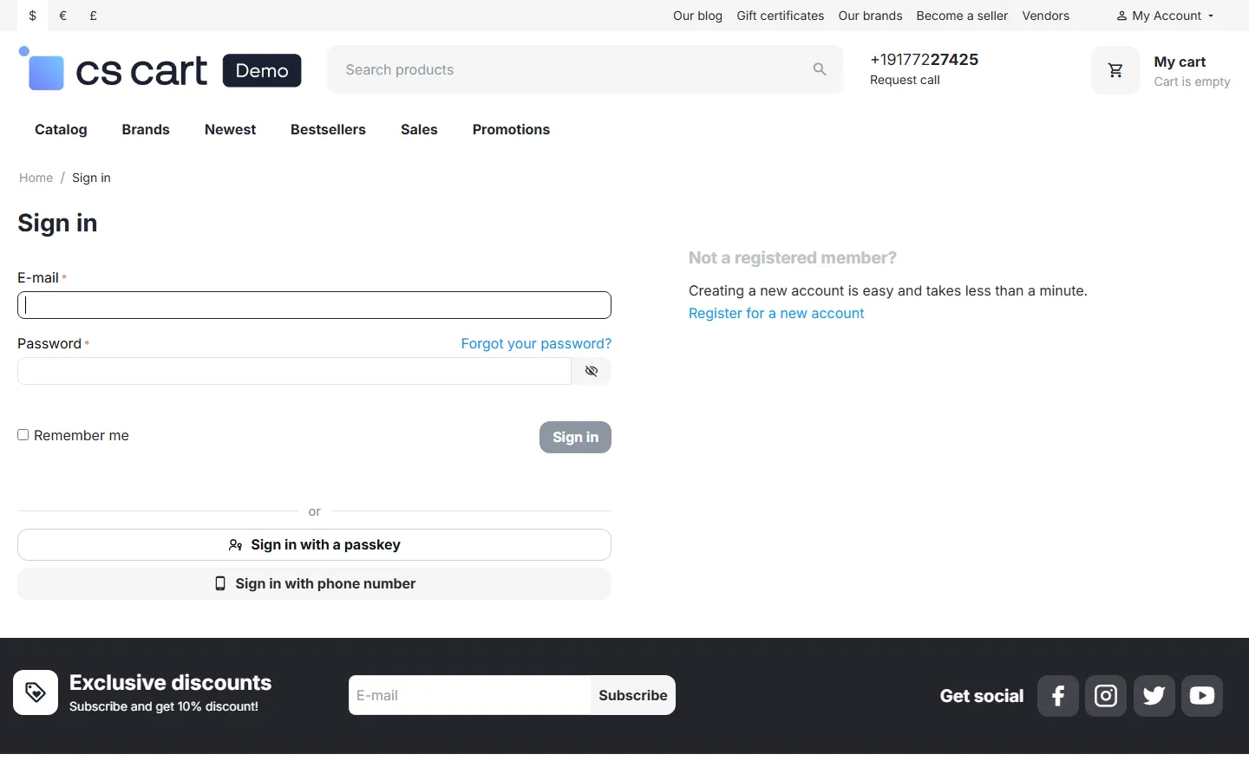Open the Catalog menu
Screen dimensions: 1249x780
pos(61,129)
